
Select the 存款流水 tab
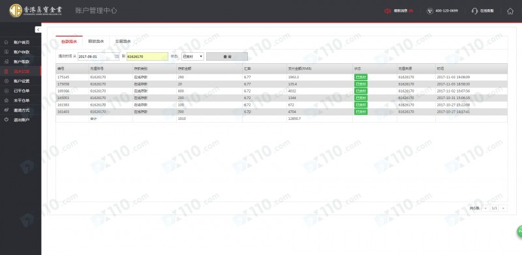tap(69, 42)
